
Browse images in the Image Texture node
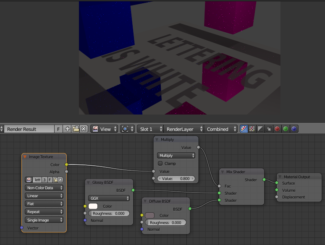coord(29,180)
